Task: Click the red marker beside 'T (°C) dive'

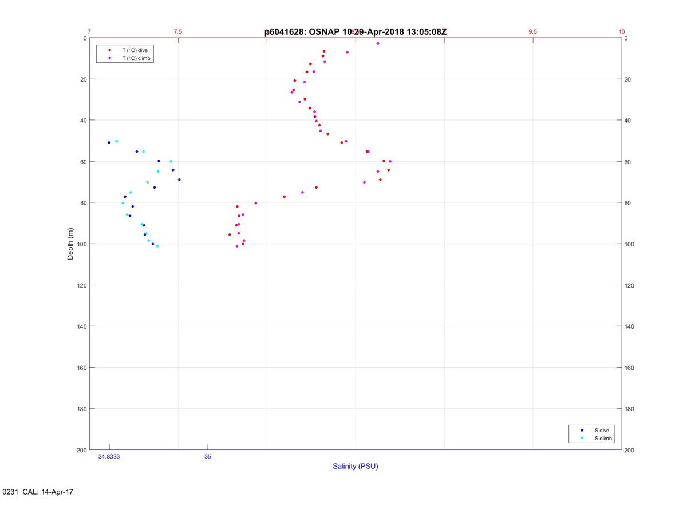Action: (109, 50)
